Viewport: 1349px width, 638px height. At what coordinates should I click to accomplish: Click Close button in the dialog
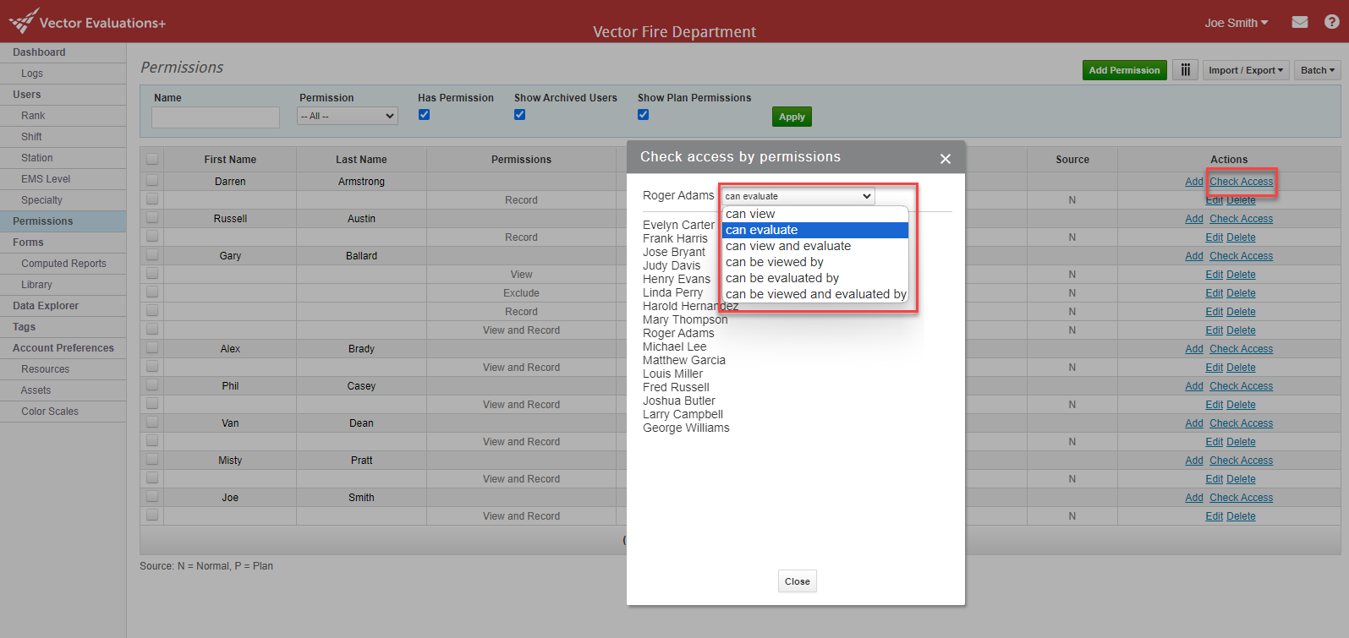point(798,581)
